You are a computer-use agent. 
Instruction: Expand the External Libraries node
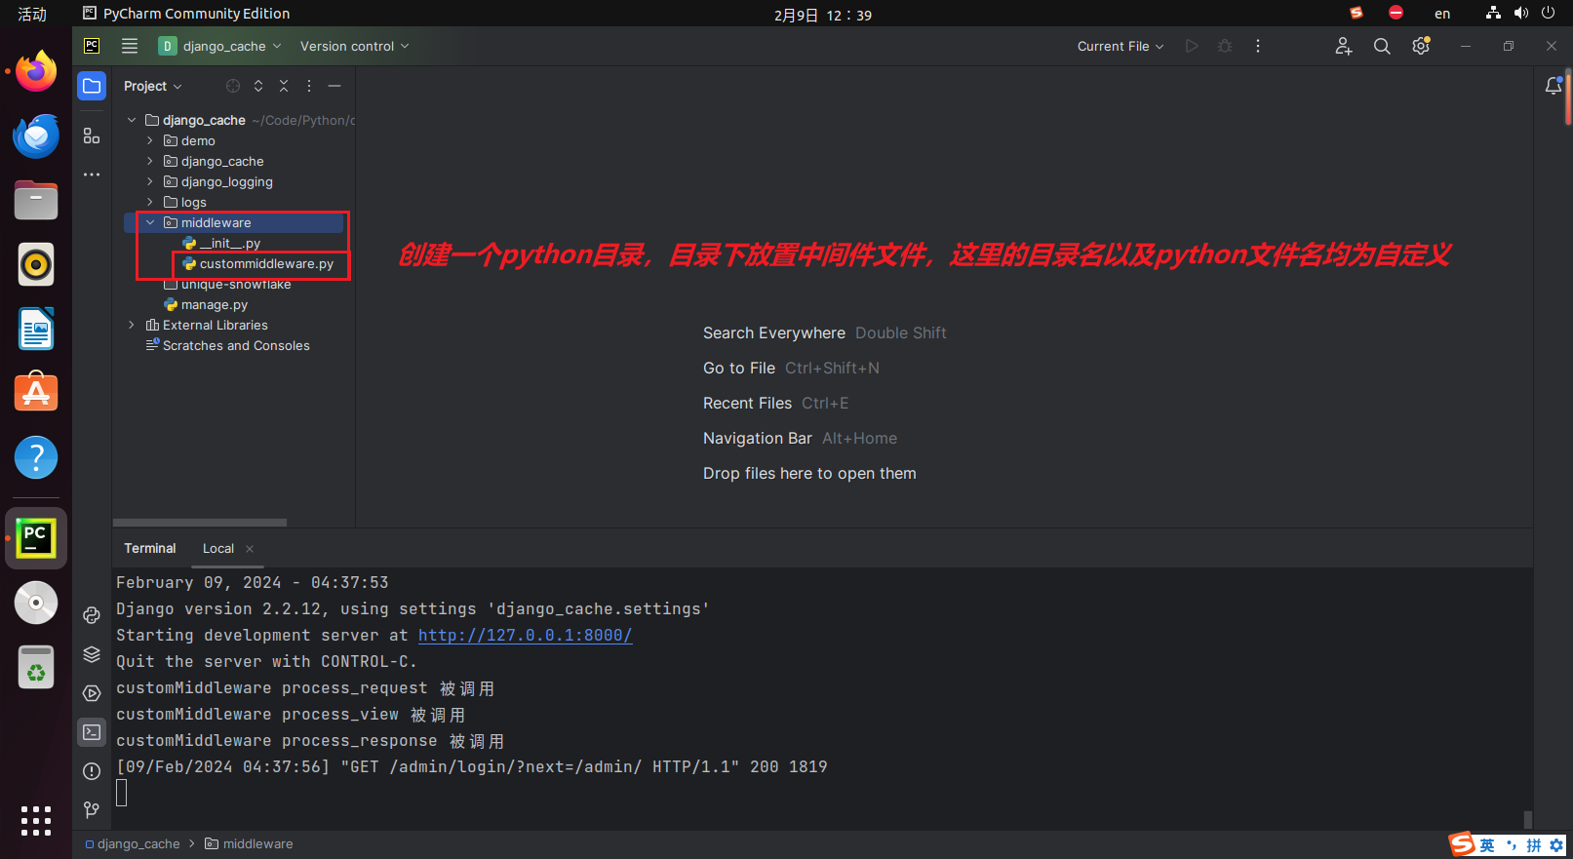point(132,326)
